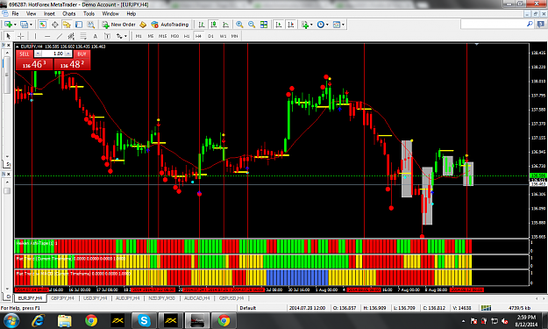Switch to the NZDJPY,M30 chart tab
Screen dimensions: 548x329
coord(161,298)
